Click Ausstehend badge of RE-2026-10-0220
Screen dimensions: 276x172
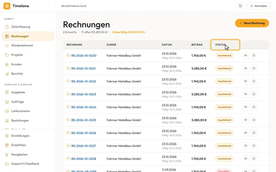pos(225,56)
